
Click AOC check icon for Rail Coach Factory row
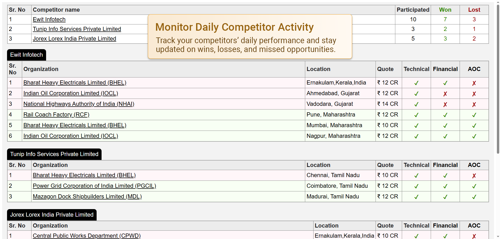(x=474, y=115)
